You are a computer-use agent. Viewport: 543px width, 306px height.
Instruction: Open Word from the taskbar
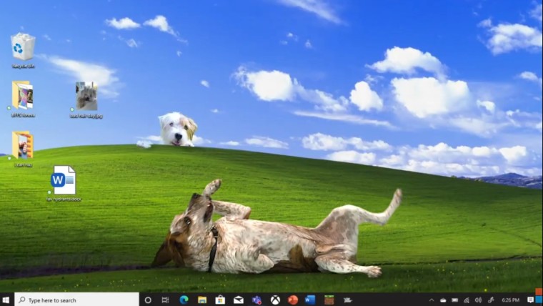click(310, 300)
